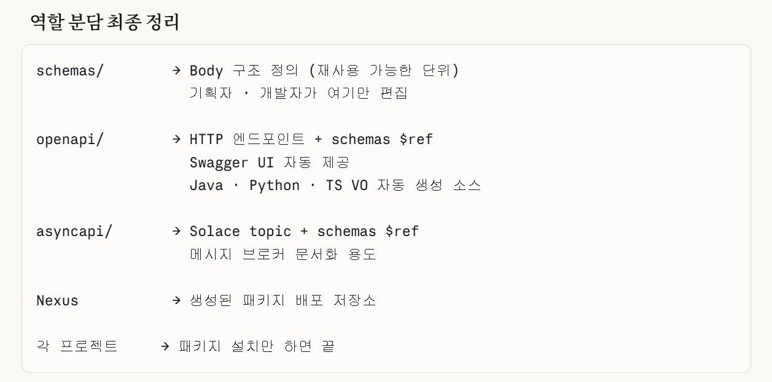
Task: Click the 패키지 설치만 하면 끝 text
Action: (256, 346)
